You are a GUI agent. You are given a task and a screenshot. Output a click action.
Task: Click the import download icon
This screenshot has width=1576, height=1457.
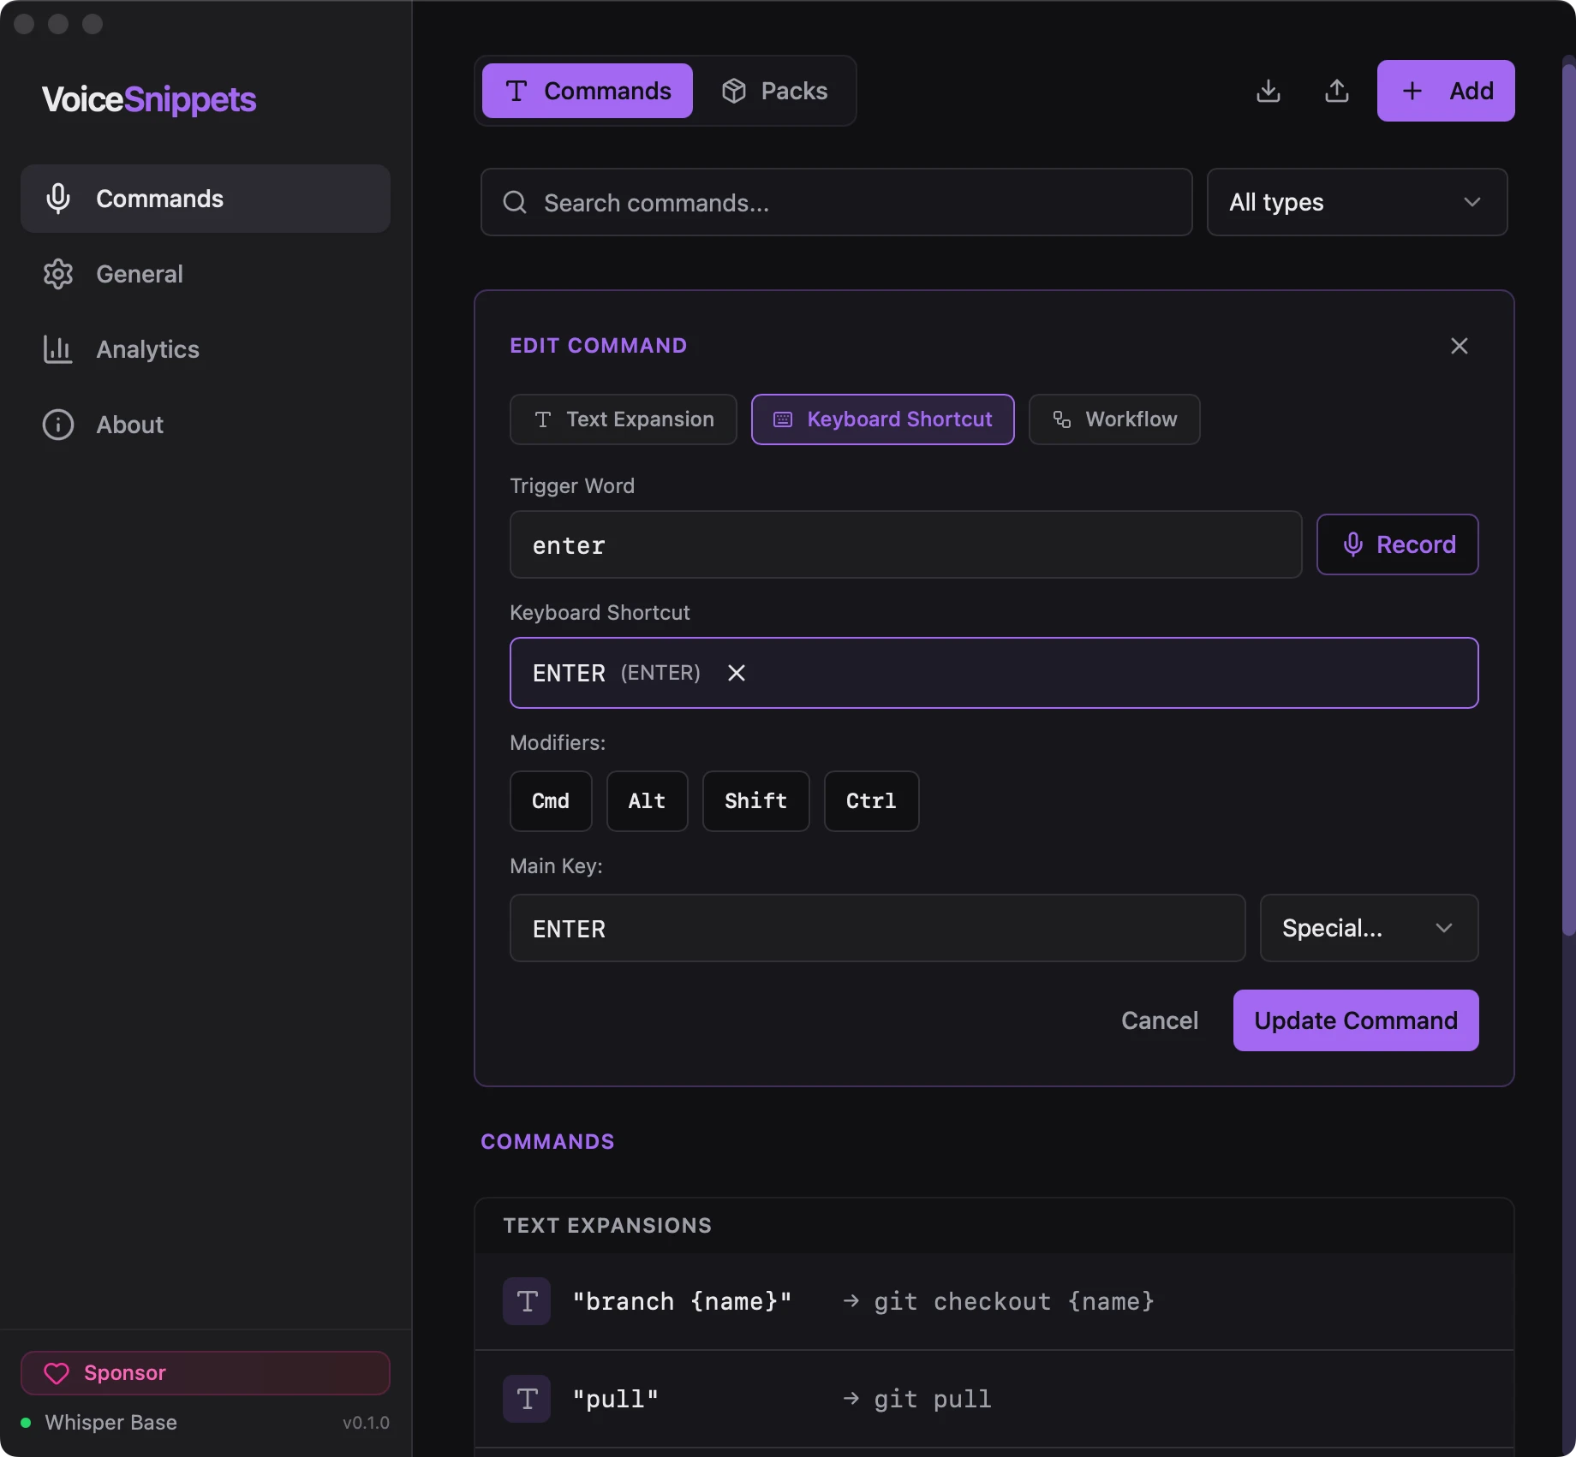click(1269, 91)
